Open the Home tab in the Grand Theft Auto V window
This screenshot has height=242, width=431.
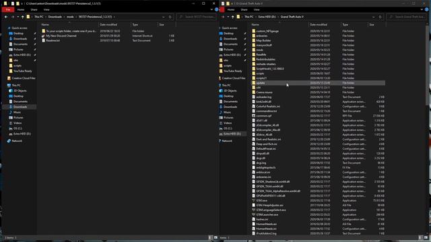click(x=231, y=9)
